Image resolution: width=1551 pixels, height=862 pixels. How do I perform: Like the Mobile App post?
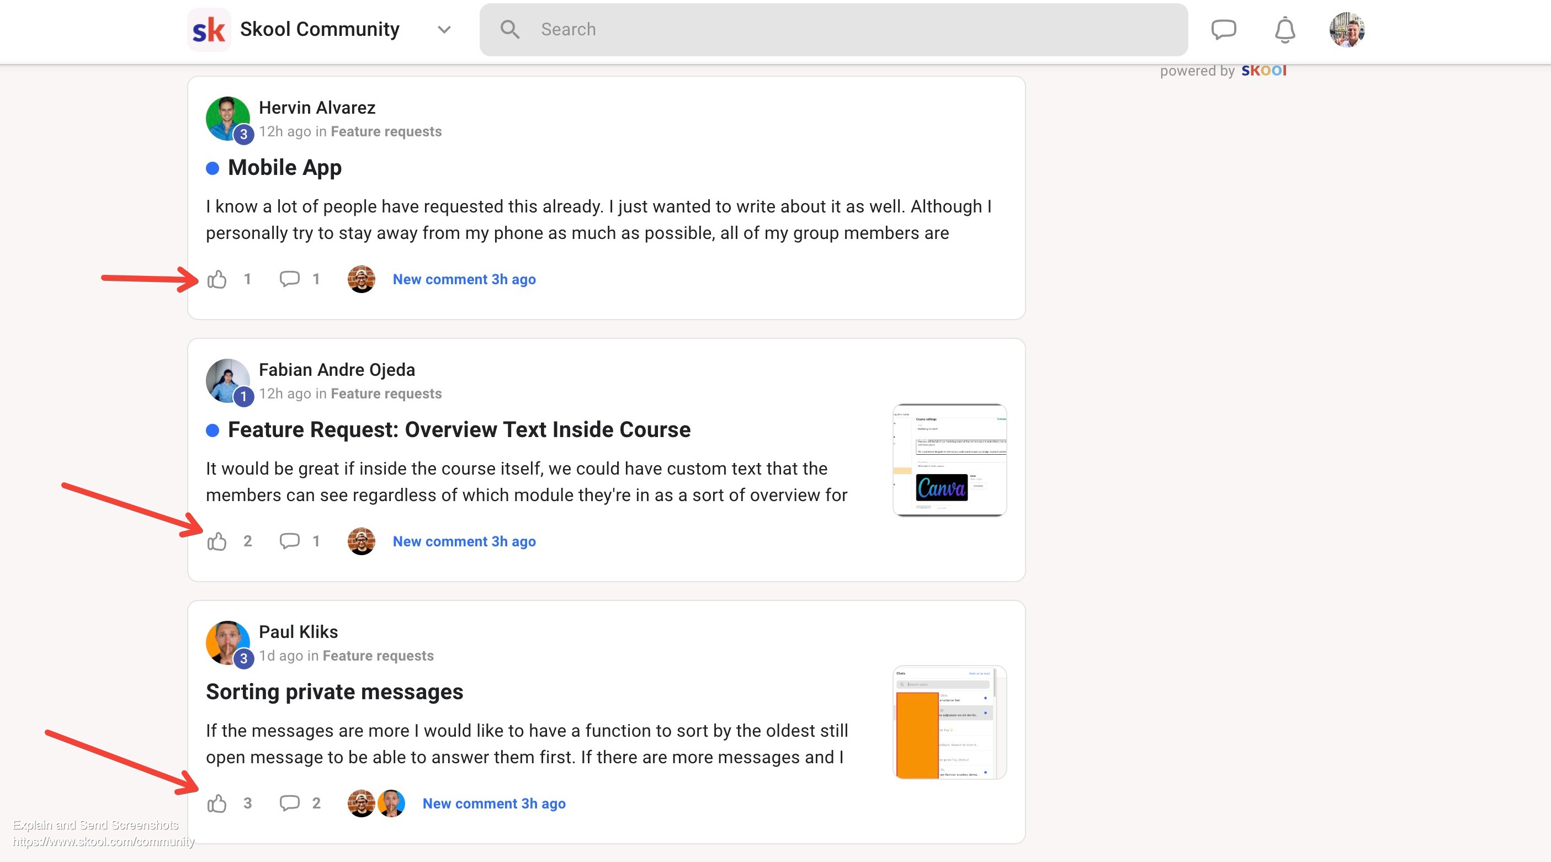tap(217, 279)
